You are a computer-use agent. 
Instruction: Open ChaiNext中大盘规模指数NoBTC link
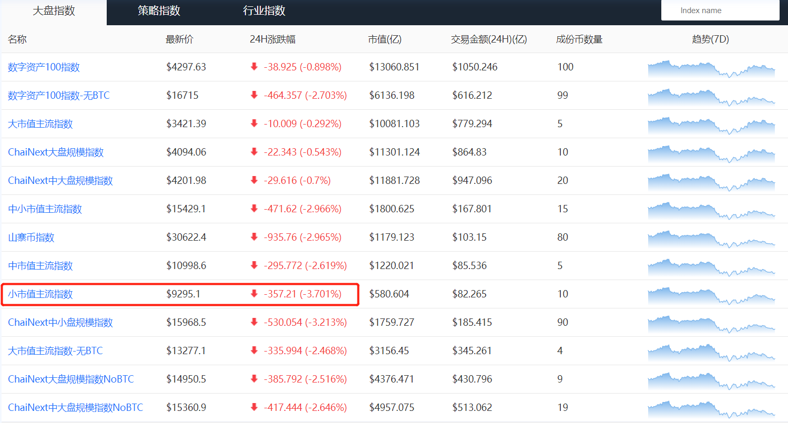pyautogui.click(x=76, y=408)
